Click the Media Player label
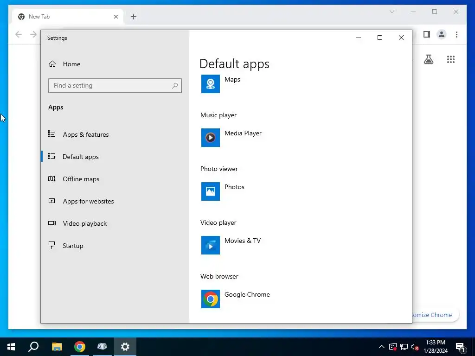 coord(243,133)
